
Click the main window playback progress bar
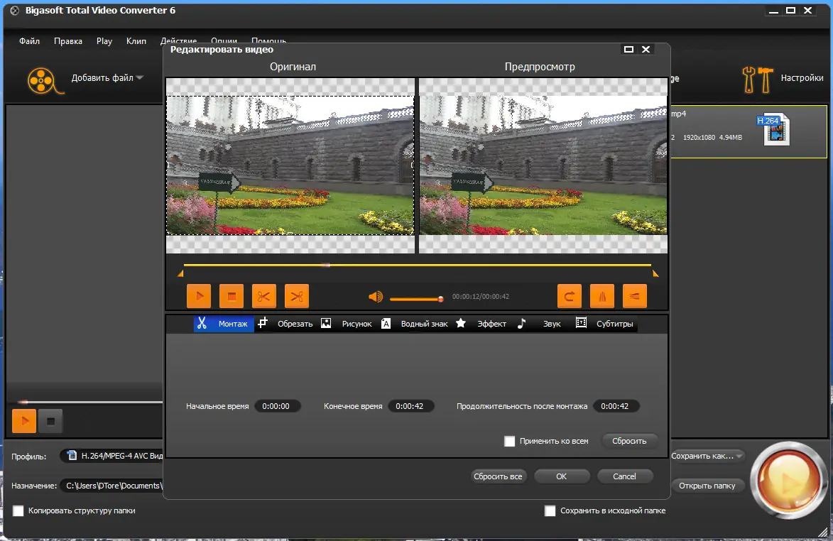click(x=90, y=402)
